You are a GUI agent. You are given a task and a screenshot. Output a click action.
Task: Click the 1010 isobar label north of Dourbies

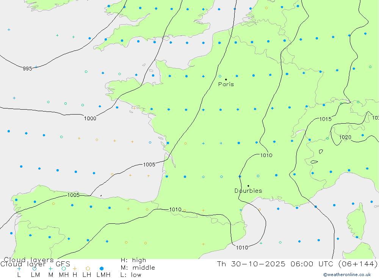[266, 155]
